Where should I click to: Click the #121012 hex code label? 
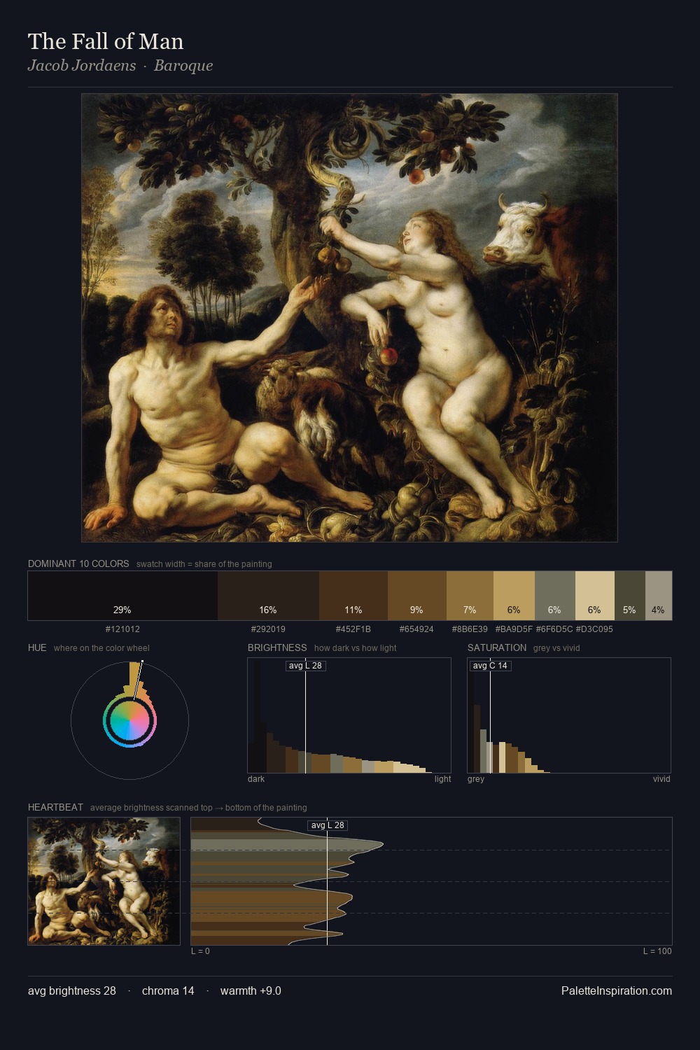click(x=122, y=629)
